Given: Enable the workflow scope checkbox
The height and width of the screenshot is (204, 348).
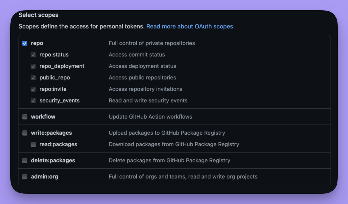Looking at the screenshot, I should click(x=25, y=117).
